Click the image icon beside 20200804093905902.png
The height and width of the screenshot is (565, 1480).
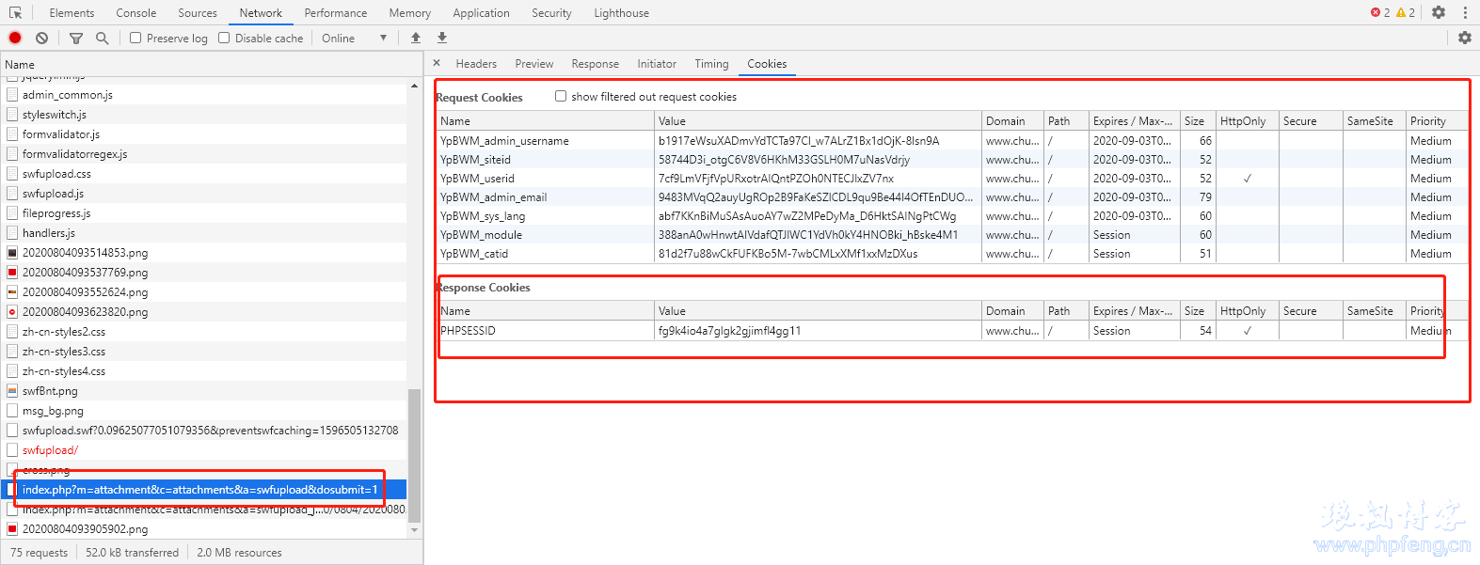tap(12, 529)
